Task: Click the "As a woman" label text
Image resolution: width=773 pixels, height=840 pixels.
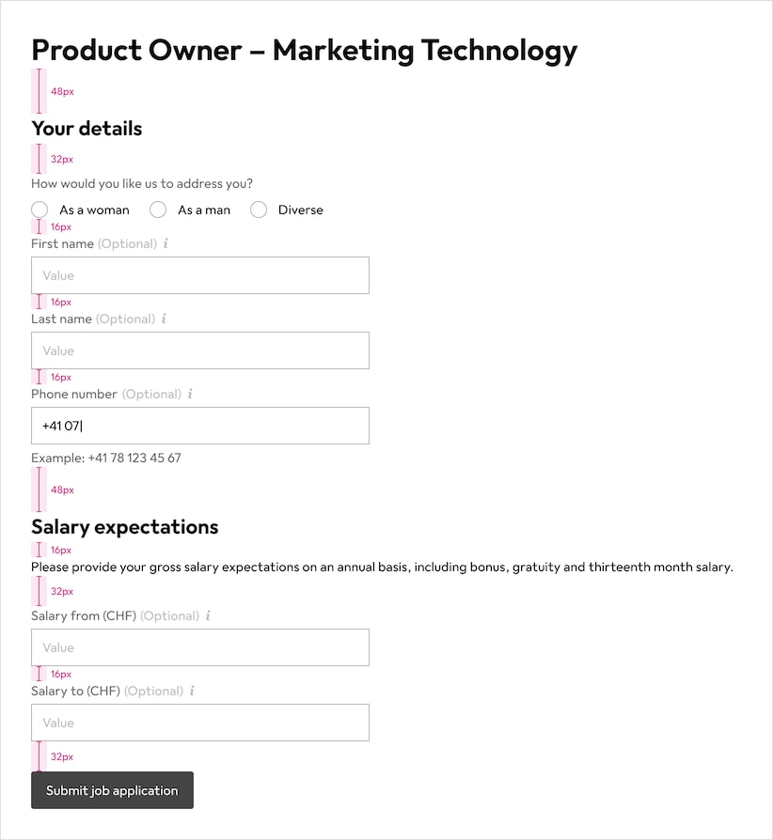Action: pyautogui.click(x=94, y=210)
